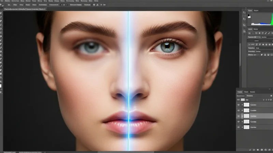Click the bottom icon in the collapsed panel strip
Image resolution: width=273 pixels, height=153 pixels.
point(244,31)
